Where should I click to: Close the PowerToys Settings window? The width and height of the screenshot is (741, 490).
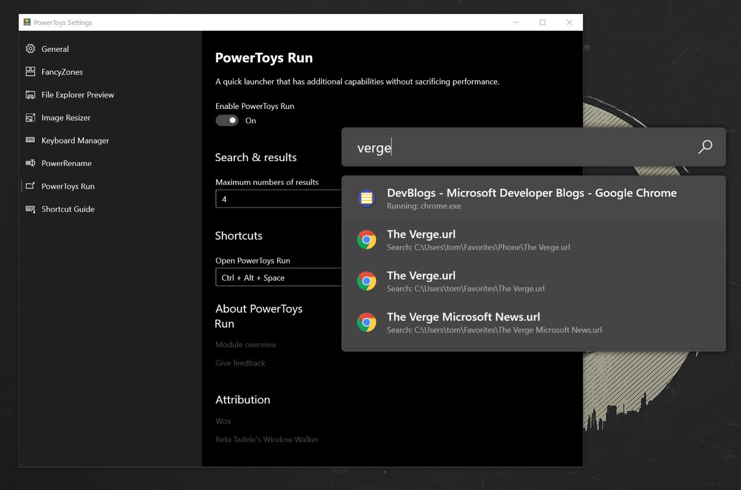[569, 22]
